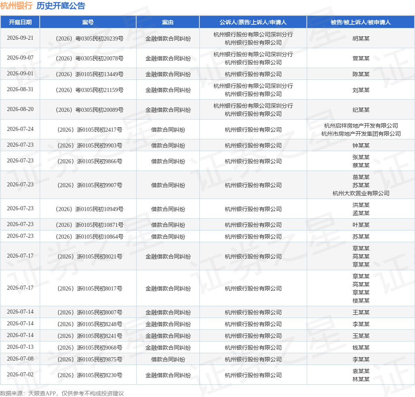Select case number 浙0105民初13449号
The image size is (415, 397).
(x=90, y=74)
